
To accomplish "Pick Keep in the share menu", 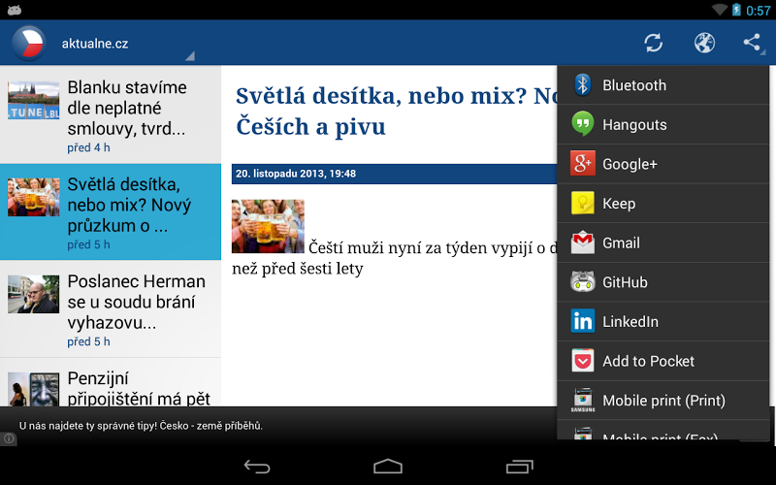I will click(x=663, y=203).
